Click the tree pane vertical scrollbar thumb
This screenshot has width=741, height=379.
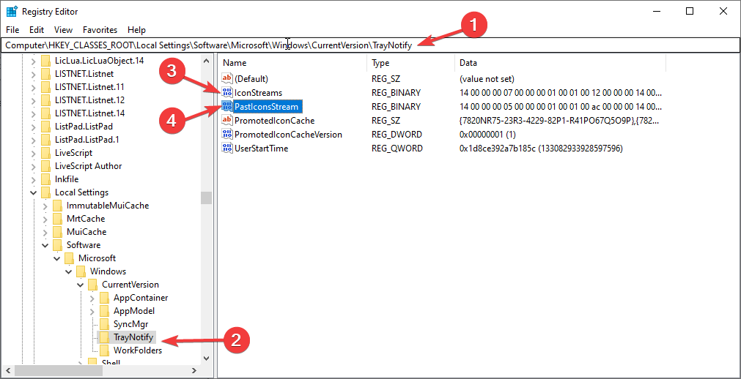[207, 198]
